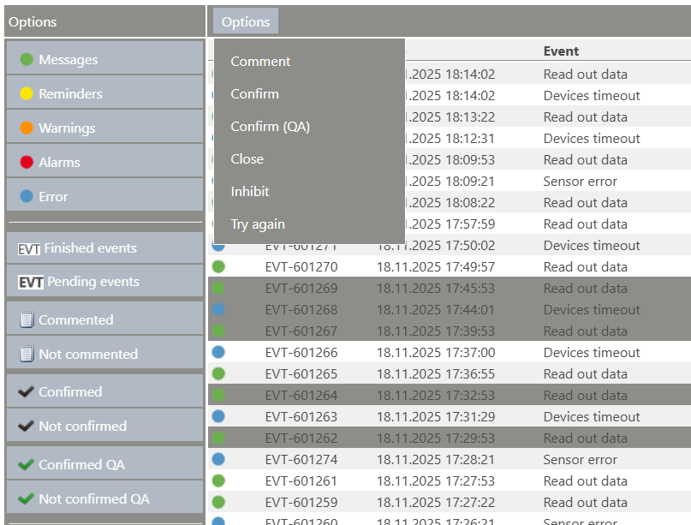The height and width of the screenshot is (525, 691).
Task: Click the orange Warnings circle icon
Action: pos(27,126)
